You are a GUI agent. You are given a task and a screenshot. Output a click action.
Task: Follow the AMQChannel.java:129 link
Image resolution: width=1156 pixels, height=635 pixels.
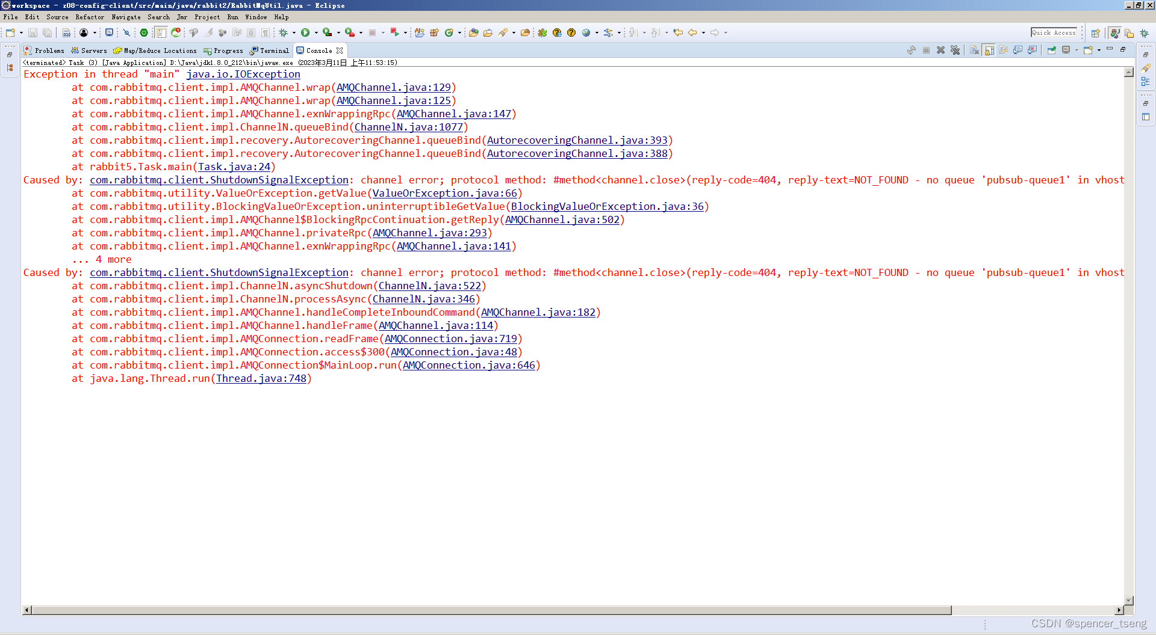[x=394, y=88]
